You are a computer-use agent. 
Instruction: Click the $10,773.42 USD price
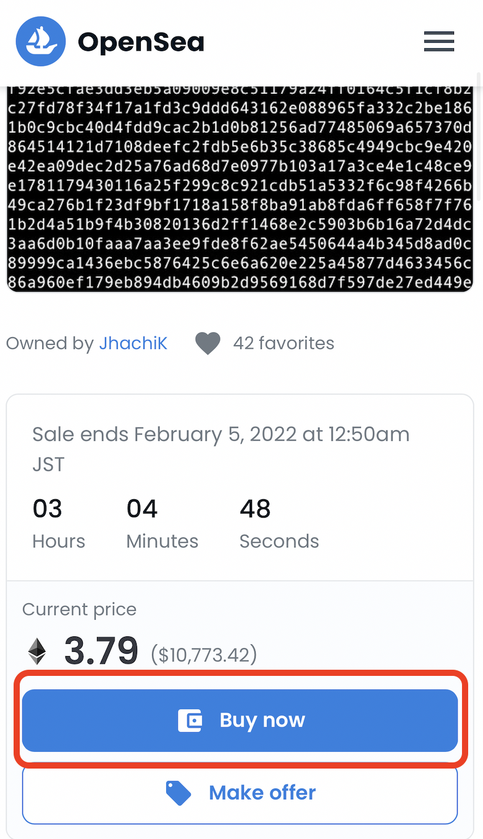(x=204, y=654)
